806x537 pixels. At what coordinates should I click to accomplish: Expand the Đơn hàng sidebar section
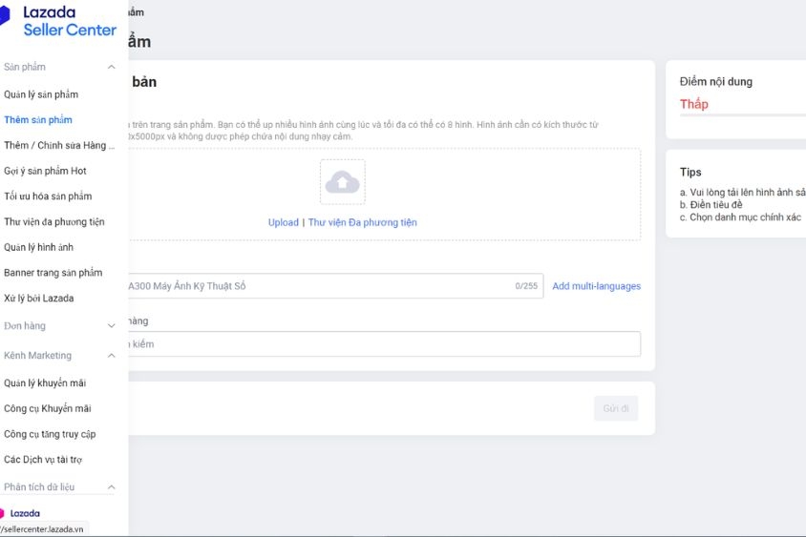(111, 326)
